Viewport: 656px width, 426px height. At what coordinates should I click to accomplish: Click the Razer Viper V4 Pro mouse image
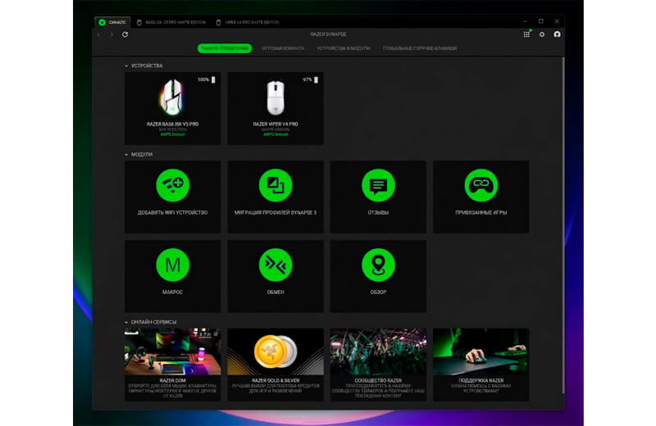tap(276, 97)
